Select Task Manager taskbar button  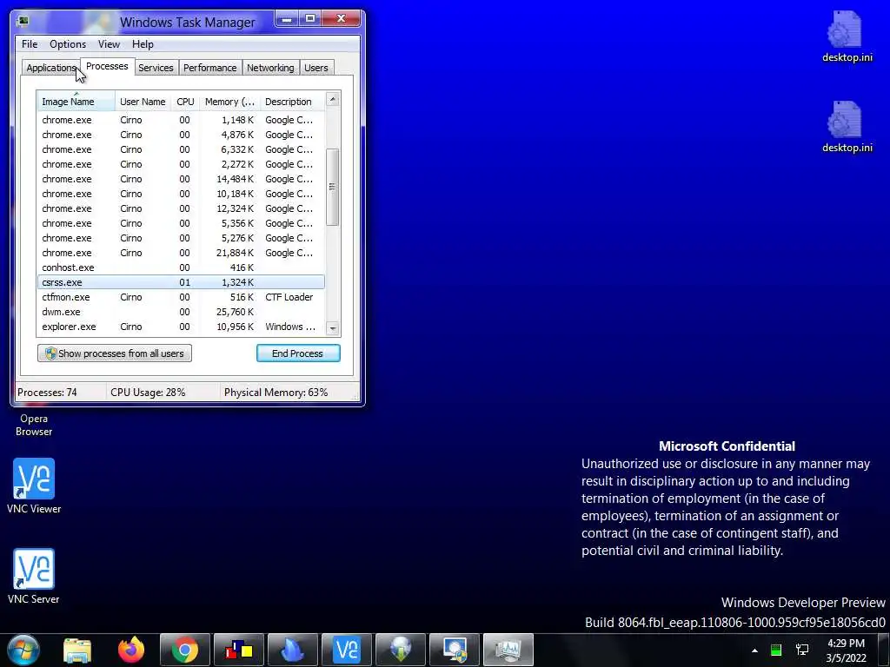coord(508,650)
